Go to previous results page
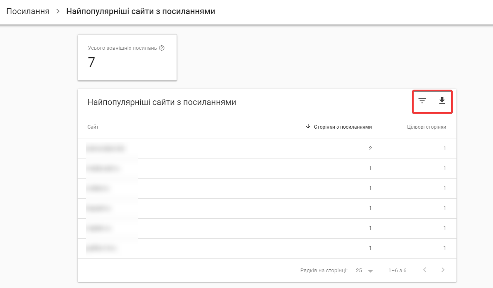The image size is (493, 288). click(x=424, y=270)
